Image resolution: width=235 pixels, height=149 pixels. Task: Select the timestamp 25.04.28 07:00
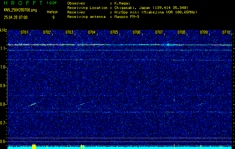coord(16,18)
